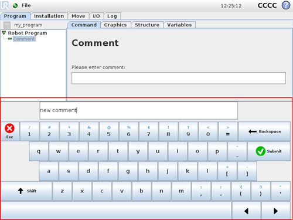Open the File menu
Screen dimensions: 293x220
click(x=26, y=5)
